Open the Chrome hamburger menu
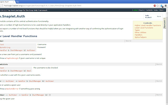The width and height of the screenshot is (168, 105). [166, 6]
